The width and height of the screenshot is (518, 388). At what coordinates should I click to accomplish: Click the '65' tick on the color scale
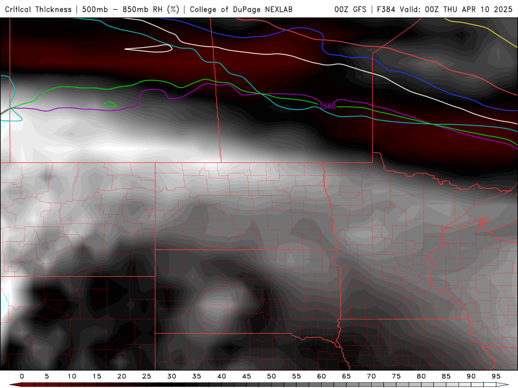pyautogui.click(x=346, y=376)
